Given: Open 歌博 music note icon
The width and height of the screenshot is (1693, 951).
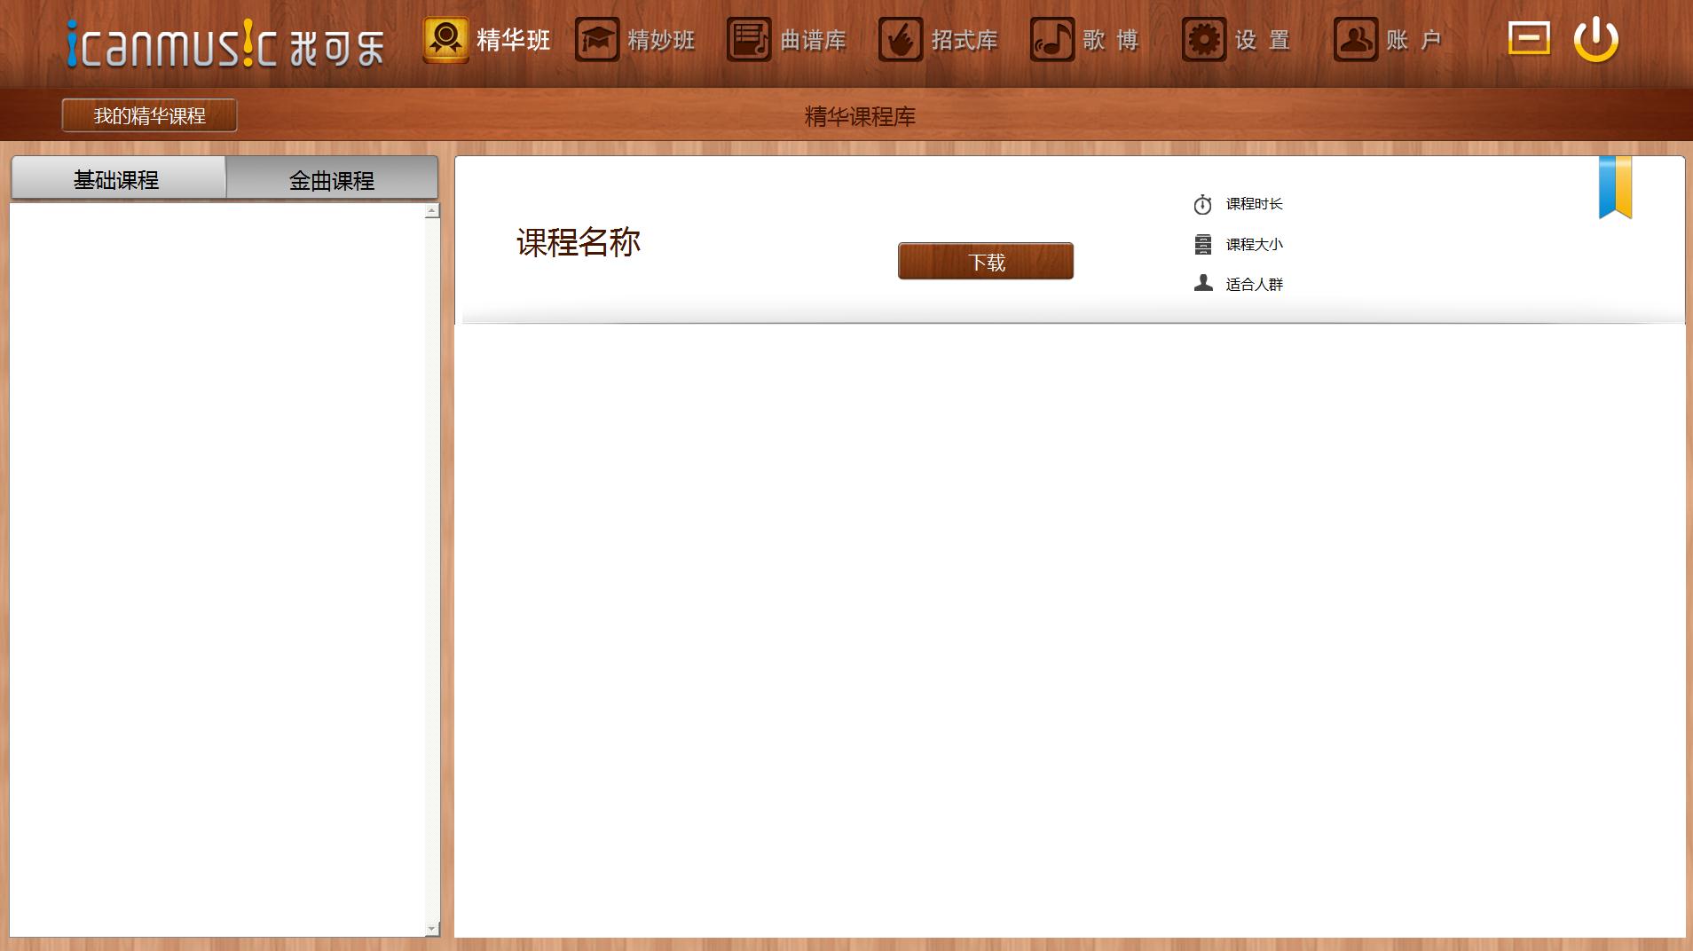Looking at the screenshot, I should (x=1052, y=40).
